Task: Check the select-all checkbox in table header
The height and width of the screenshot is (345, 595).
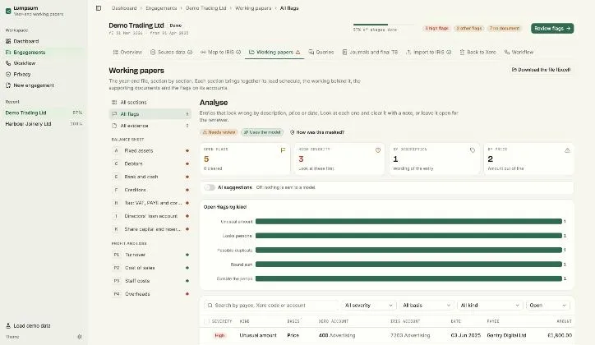Action: point(206,321)
